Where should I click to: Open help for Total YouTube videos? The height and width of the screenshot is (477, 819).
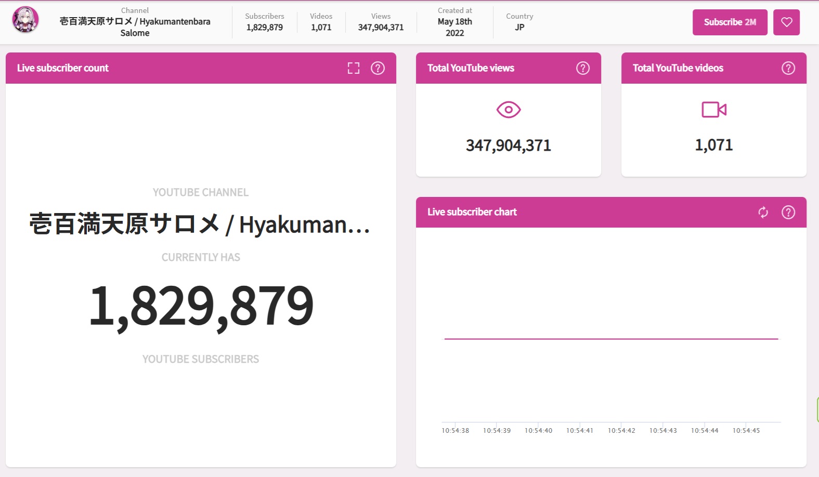coord(788,68)
